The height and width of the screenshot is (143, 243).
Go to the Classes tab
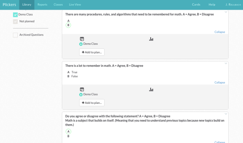click(x=58, y=5)
